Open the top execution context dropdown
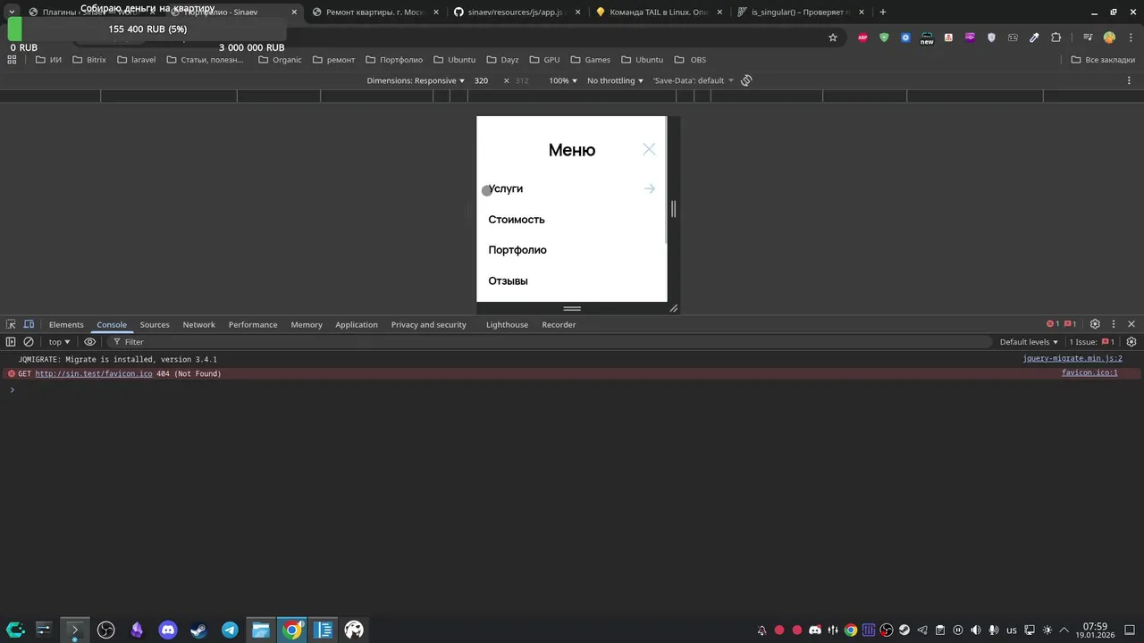This screenshot has height=643, width=1144. point(59,342)
